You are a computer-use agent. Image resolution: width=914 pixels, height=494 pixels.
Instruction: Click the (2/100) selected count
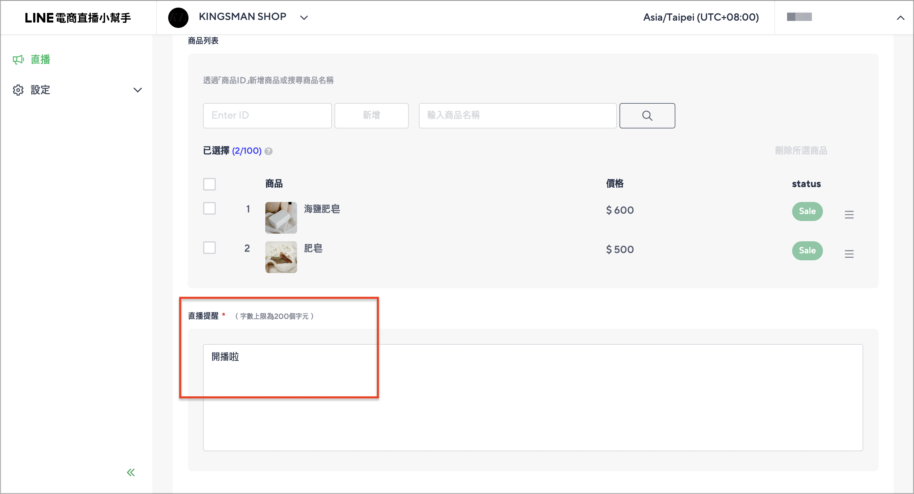tap(247, 151)
